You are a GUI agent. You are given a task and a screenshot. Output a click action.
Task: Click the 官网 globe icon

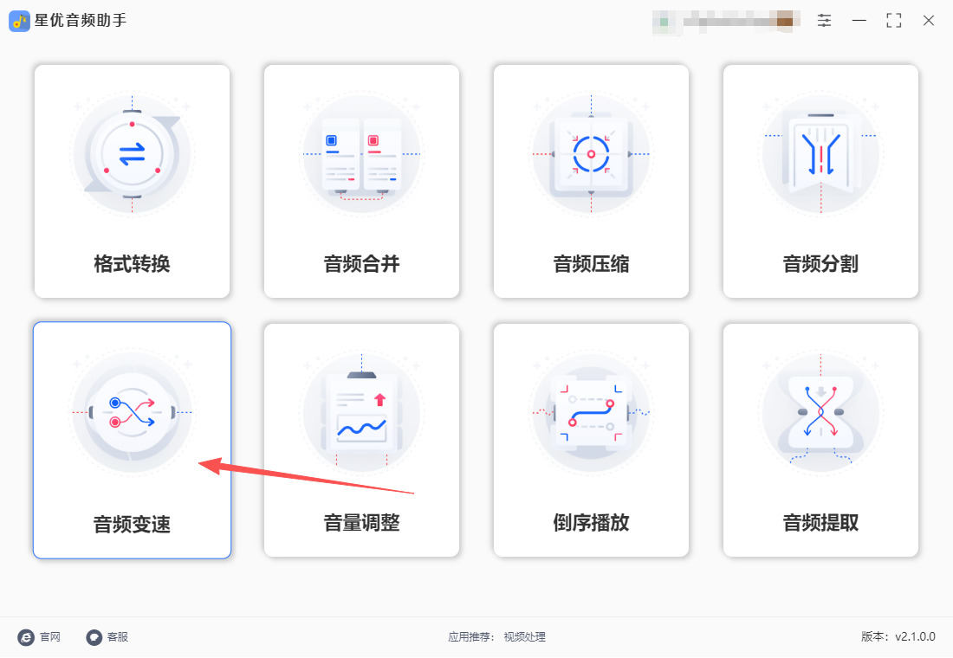(26, 636)
